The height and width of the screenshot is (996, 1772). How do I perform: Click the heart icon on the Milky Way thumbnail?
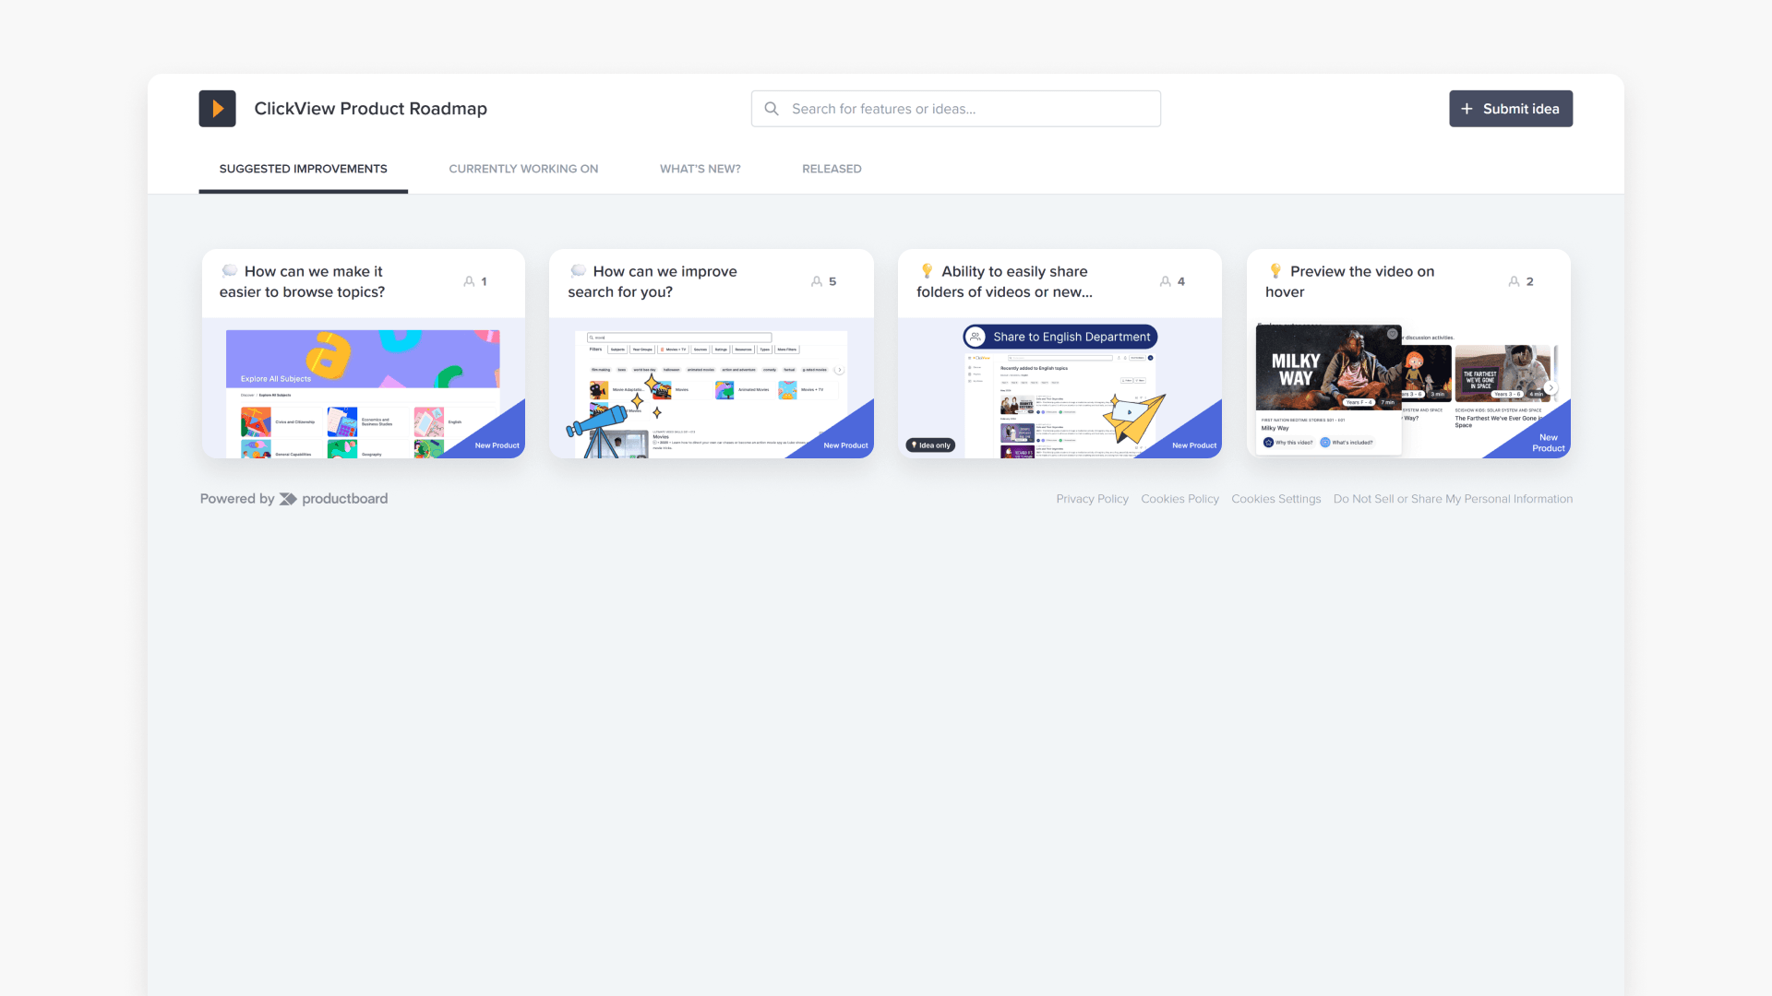point(1393,334)
